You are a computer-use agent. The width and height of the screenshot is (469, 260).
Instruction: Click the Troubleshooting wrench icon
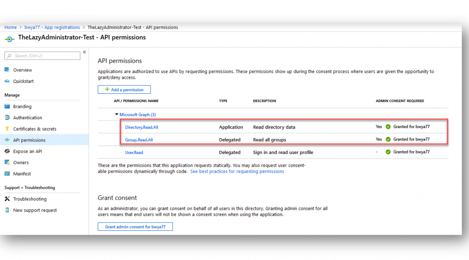(x=7, y=199)
